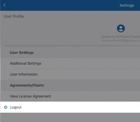This screenshot has height=122, width=140.
Task: Click the Division for RETAILELD Testing text
Action: (121, 37)
